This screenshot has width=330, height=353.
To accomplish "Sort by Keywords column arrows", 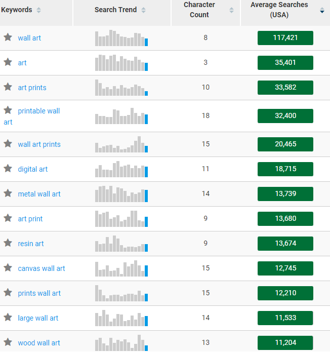I will pyautogui.click(x=38, y=10).
